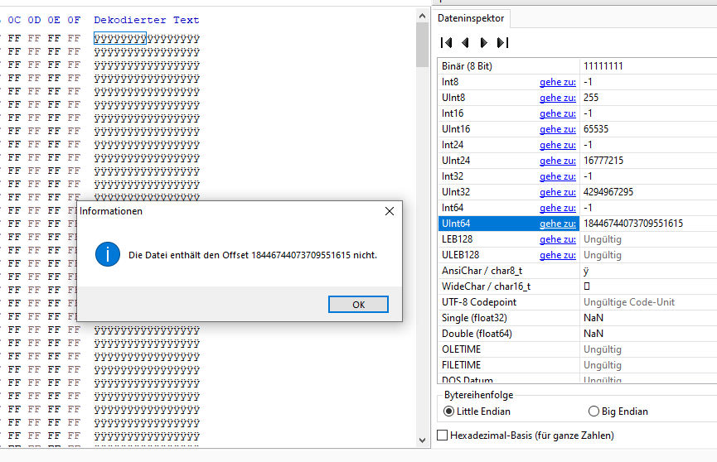The width and height of the screenshot is (717, 462).
Task: Click hex editor scrollbar down arrow
Action: point(422,440)
